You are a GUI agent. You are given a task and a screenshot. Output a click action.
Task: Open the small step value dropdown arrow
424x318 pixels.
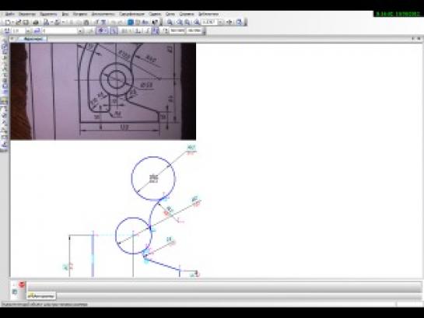(28, 31)
